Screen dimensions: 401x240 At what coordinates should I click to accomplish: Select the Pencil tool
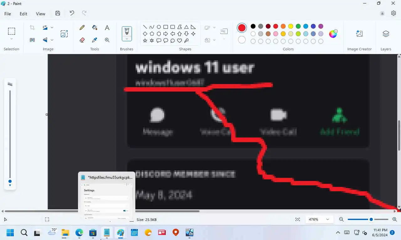pos(82,27)
